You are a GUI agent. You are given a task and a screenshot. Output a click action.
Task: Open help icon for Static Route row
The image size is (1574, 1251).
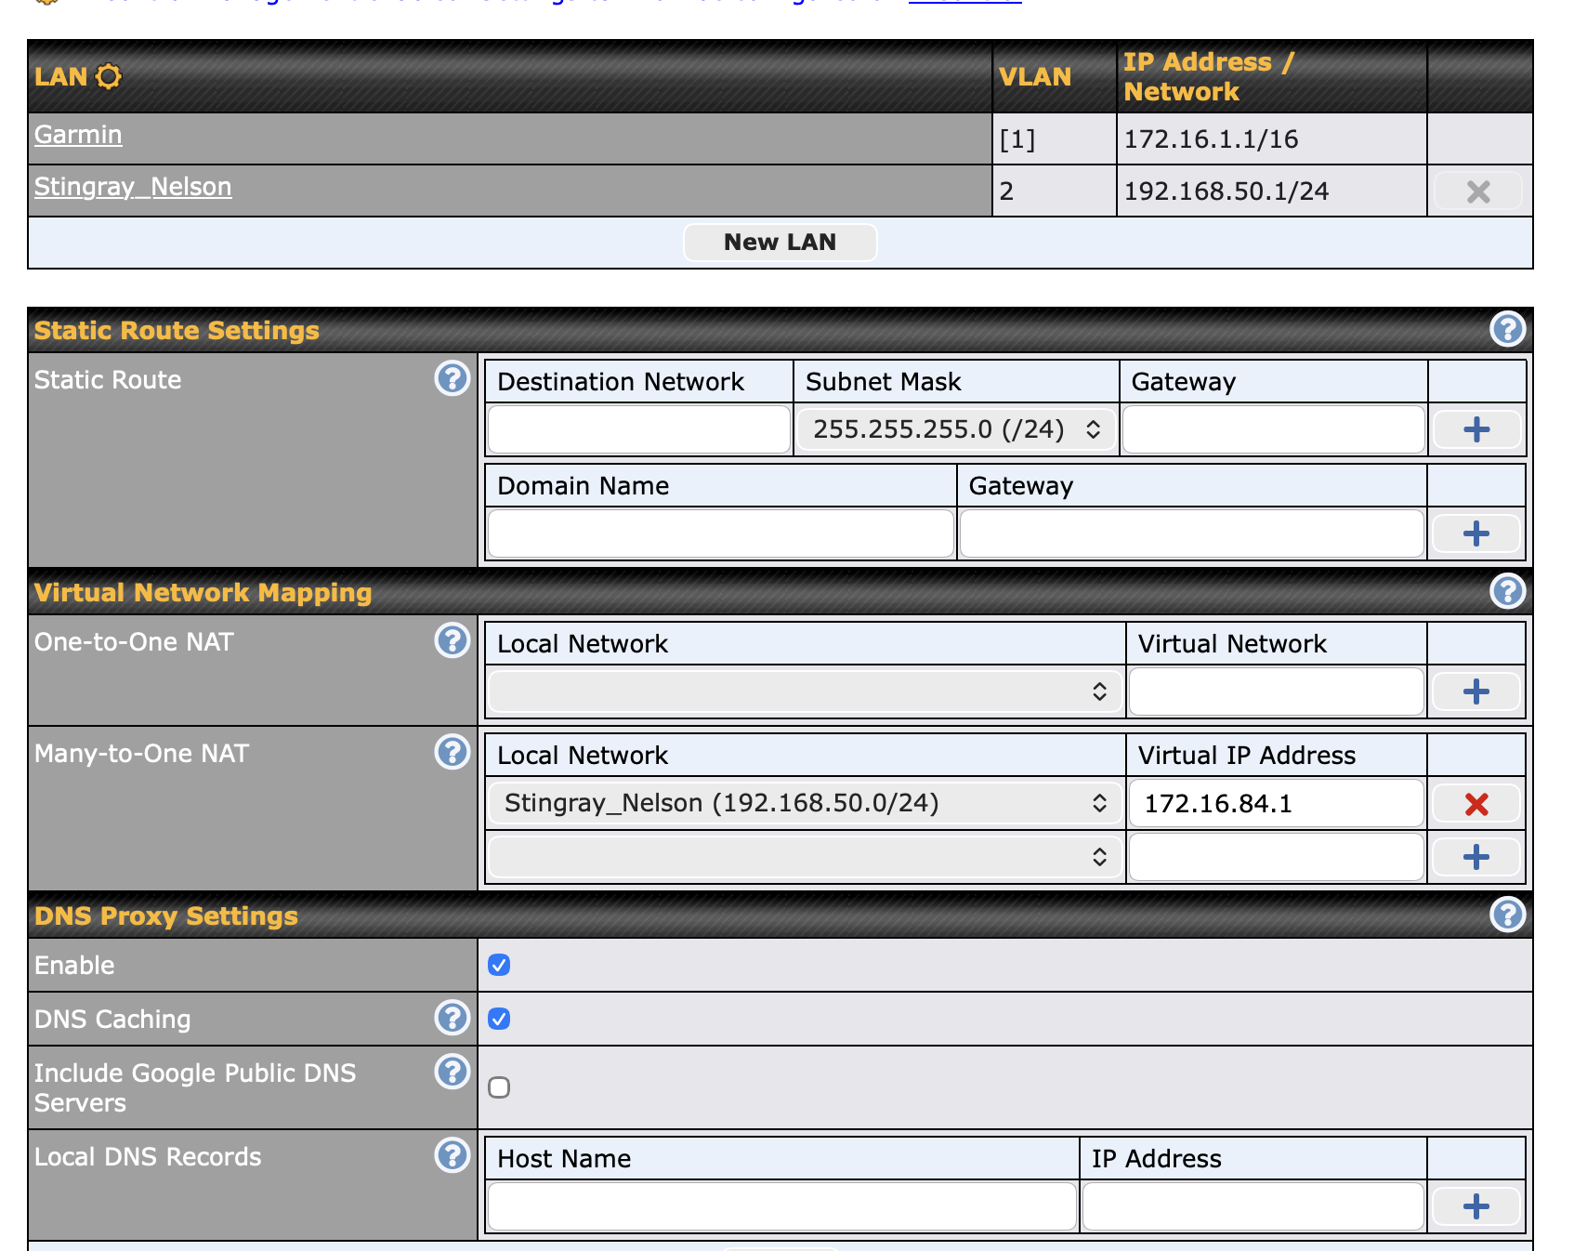(453, 378)
